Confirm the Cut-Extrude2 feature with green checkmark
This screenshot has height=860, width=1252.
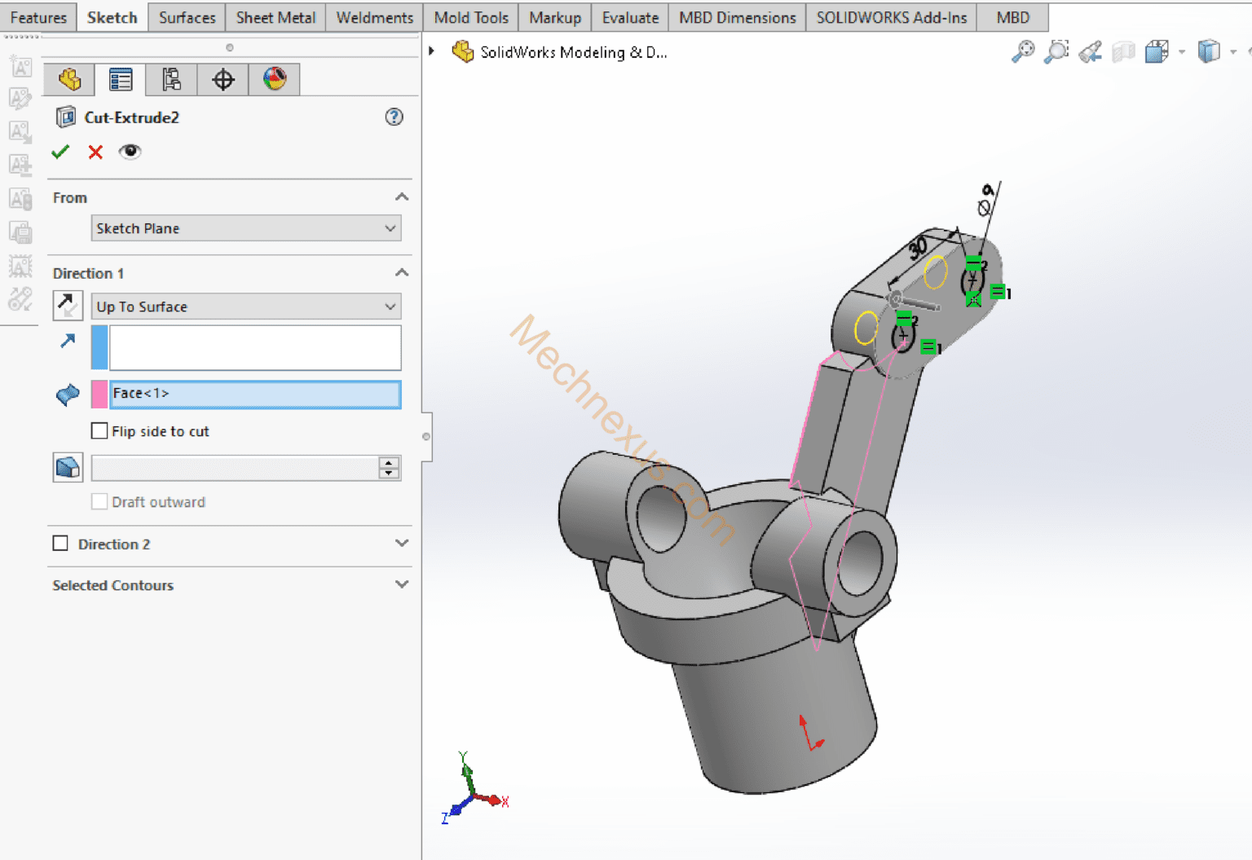(x=60, y=152)
